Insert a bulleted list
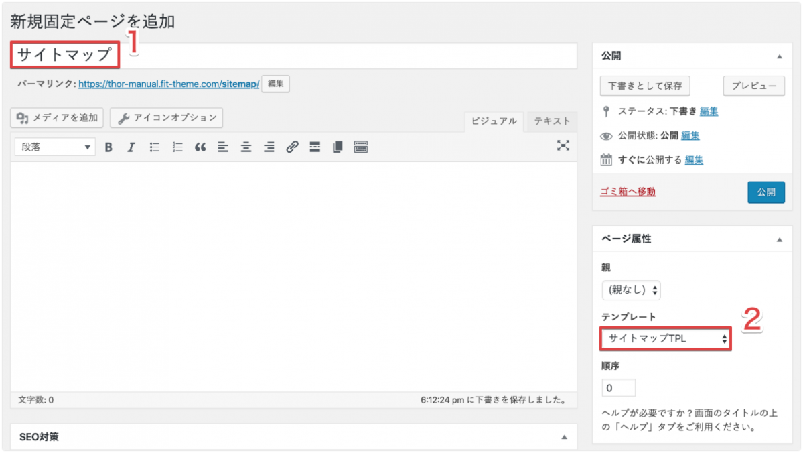Screen dimensions: 803x453 point(155,147)
